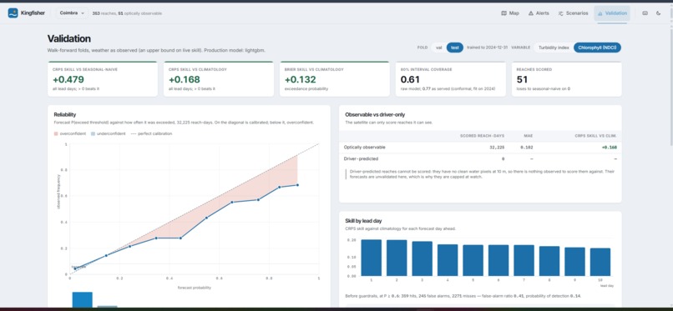Open the Map tab
Image resolution: width=673 pixels, height=311 pixels.
pos(510,13)
